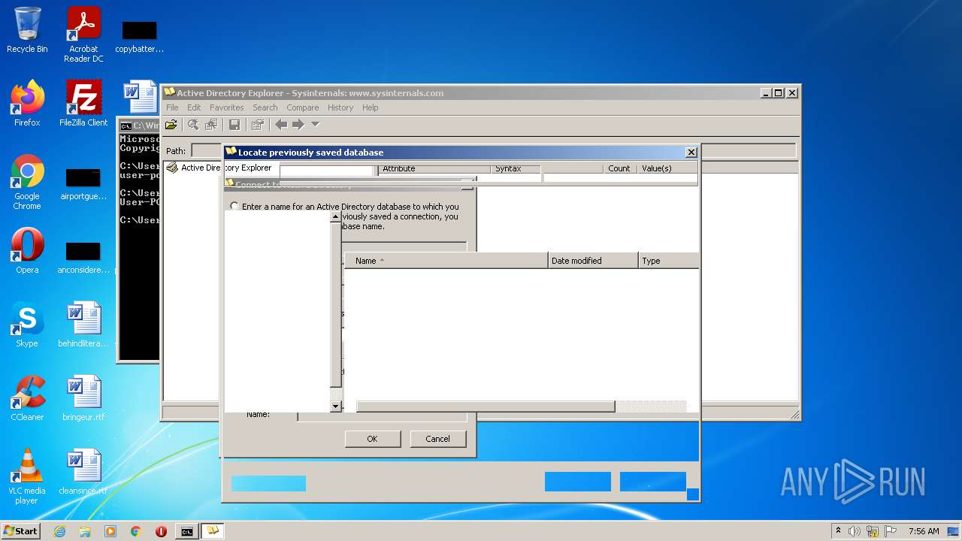Click the Start button
Screen dimensions: 962x541
(x=20, y=530)
